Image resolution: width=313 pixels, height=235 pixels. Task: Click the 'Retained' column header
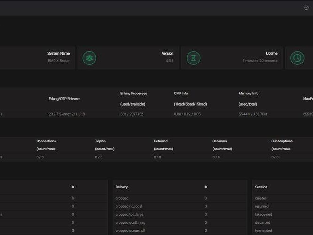(x=161, y=141)
